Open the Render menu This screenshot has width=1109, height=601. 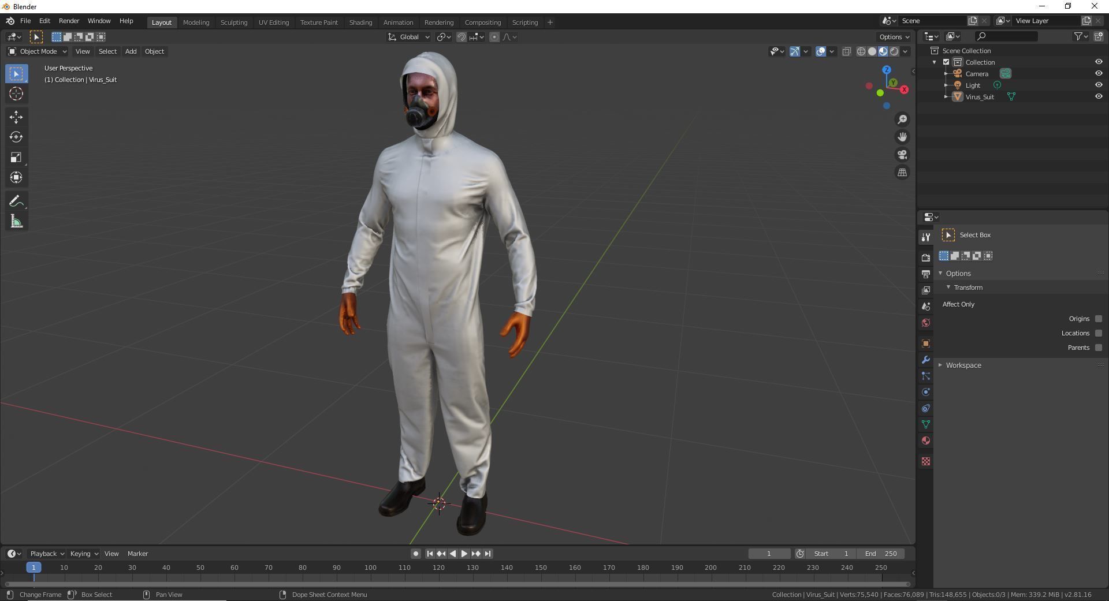pyautogui.click(x=69, y=21)
